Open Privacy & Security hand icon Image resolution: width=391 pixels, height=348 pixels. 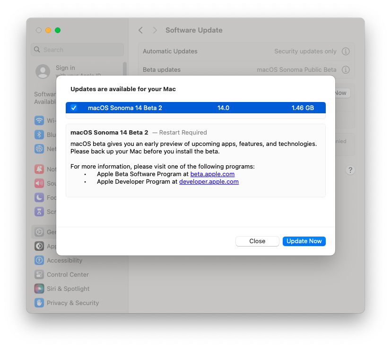(39, 303)
